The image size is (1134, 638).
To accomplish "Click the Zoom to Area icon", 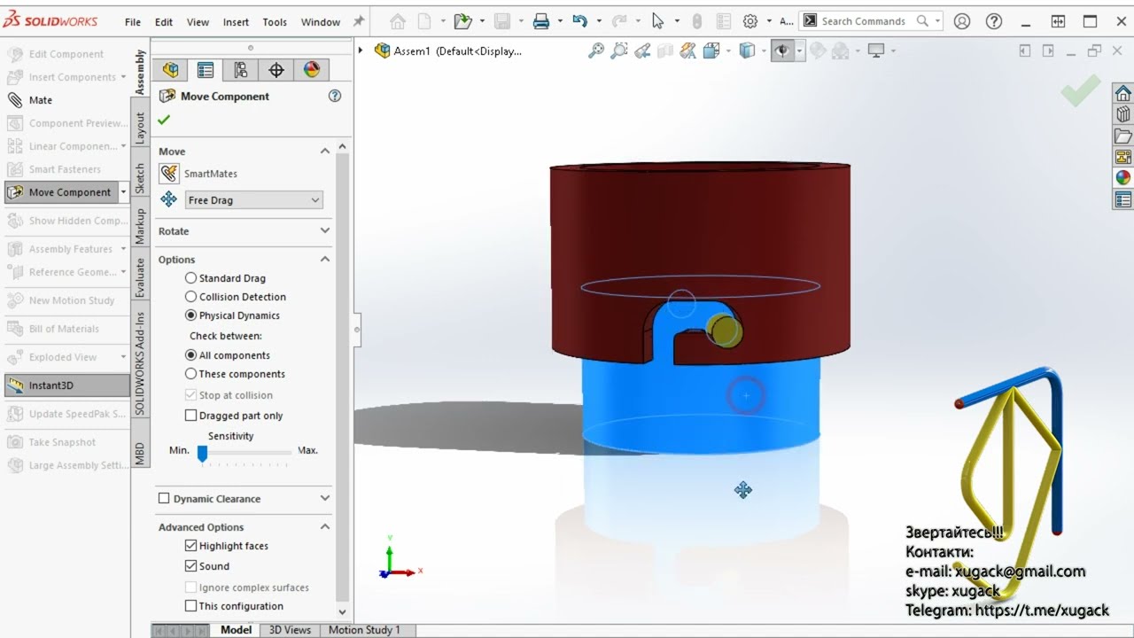I will (x=619, y=51).
